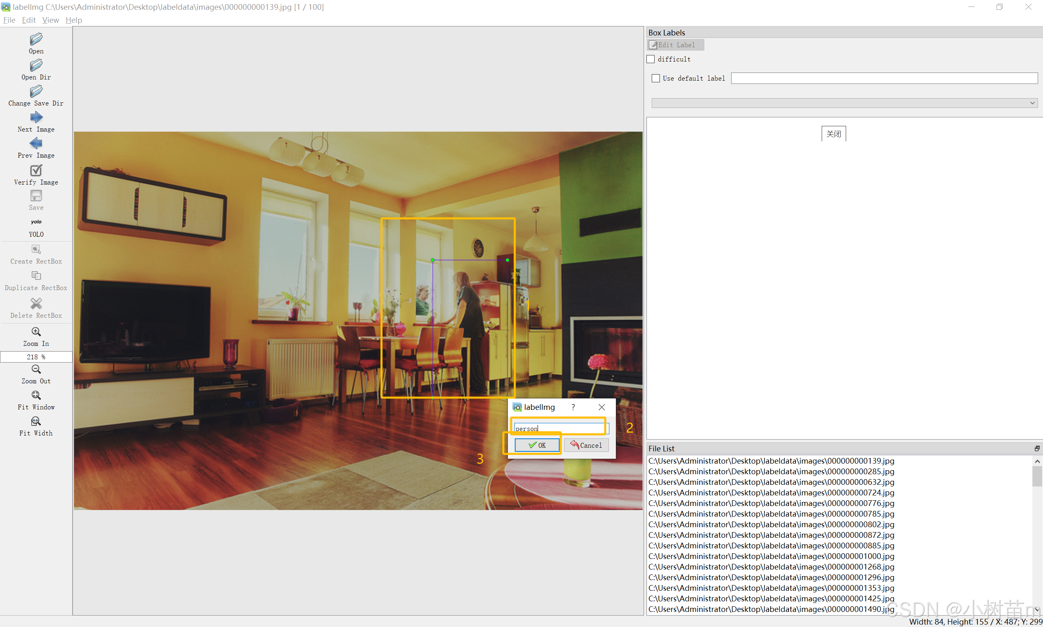This screenshot has height=627, width=1043.
Task: Float the File List panel
Action: click(x=1036, y=448)
